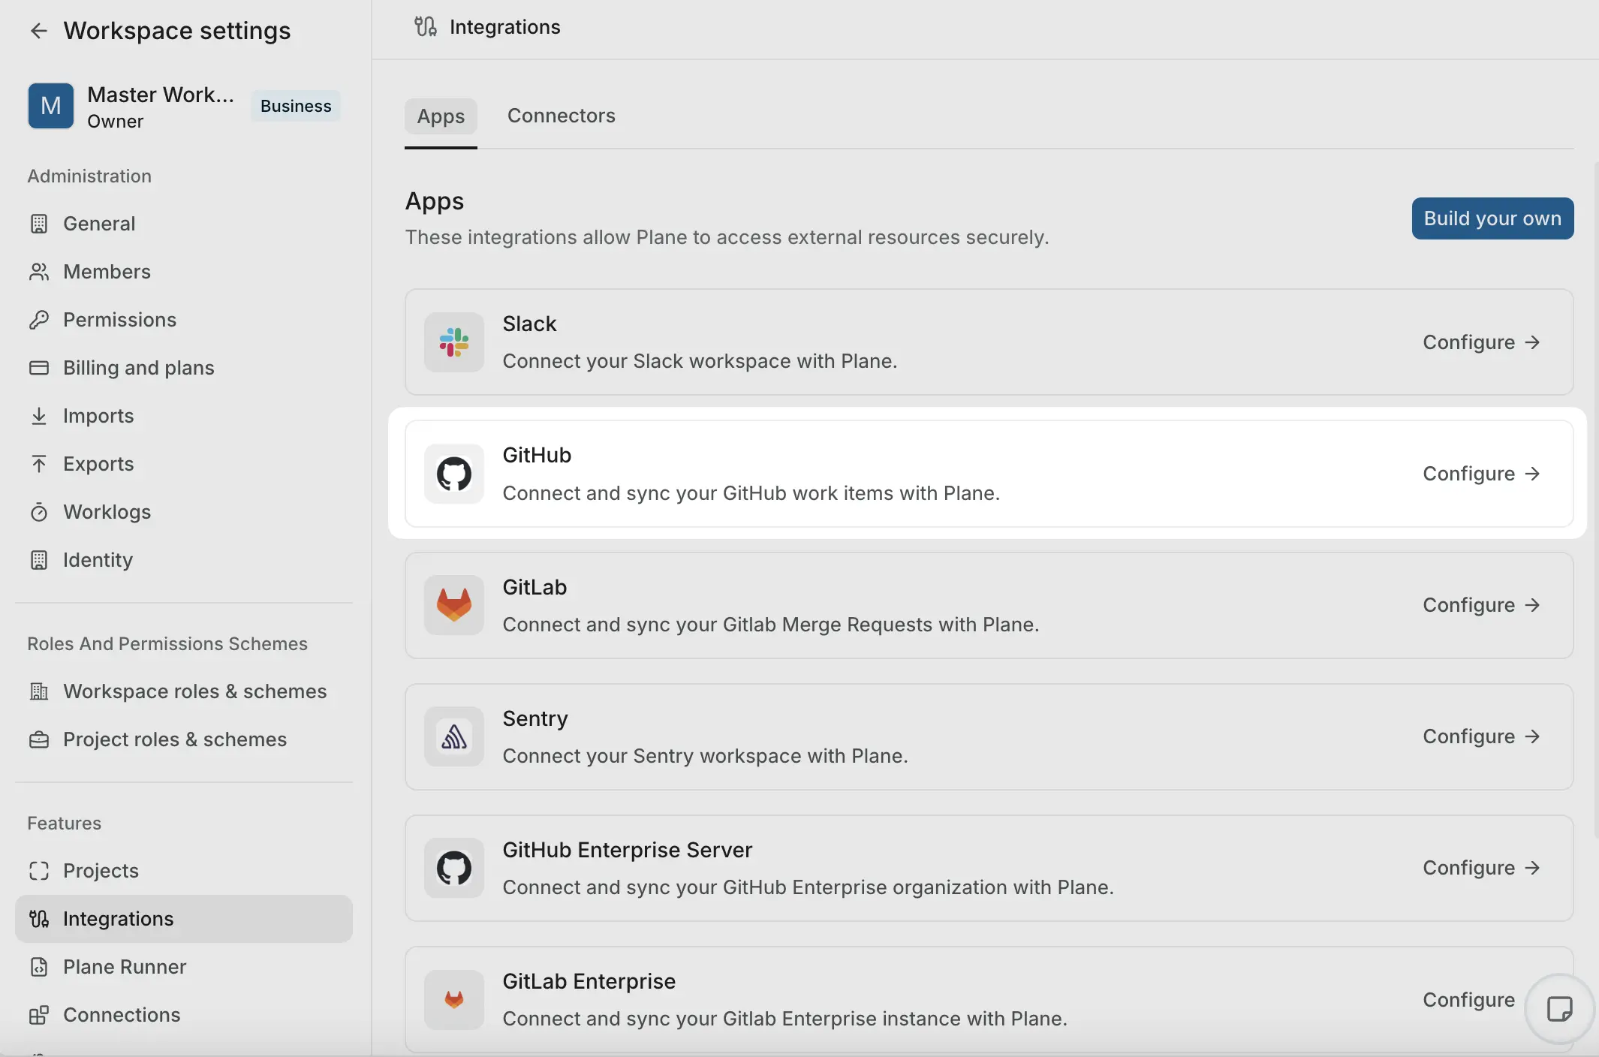Configure GitHub Enterprise Server integration

pos(1481,868)
